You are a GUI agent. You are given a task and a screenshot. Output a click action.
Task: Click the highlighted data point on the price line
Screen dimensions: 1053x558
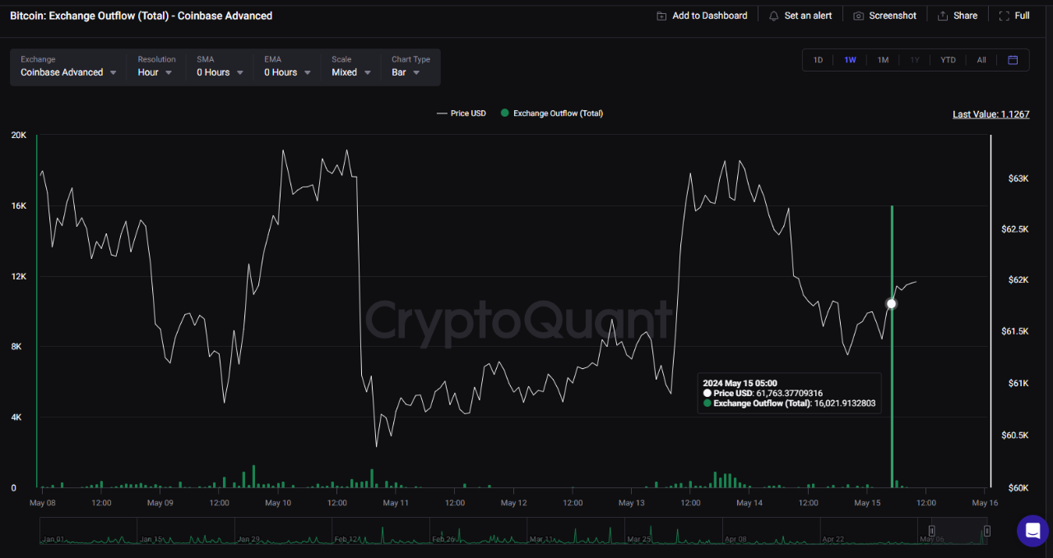pyautogui.click(x=891, y=303)
